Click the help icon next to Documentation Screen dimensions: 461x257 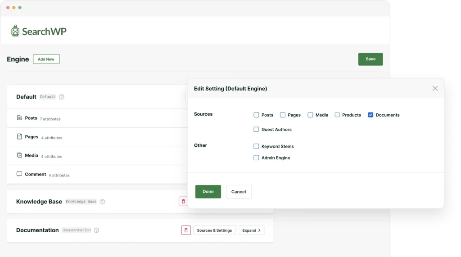click(96, 230)
